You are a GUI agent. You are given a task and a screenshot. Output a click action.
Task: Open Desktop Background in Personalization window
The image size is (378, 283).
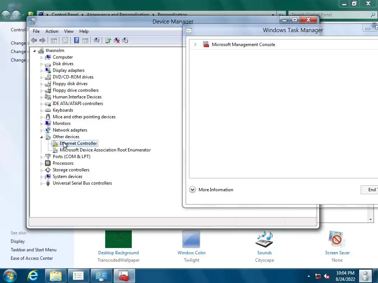pyautogui.click(x=118, y=253)
